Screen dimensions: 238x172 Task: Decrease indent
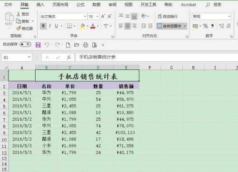tap(144, 26)
